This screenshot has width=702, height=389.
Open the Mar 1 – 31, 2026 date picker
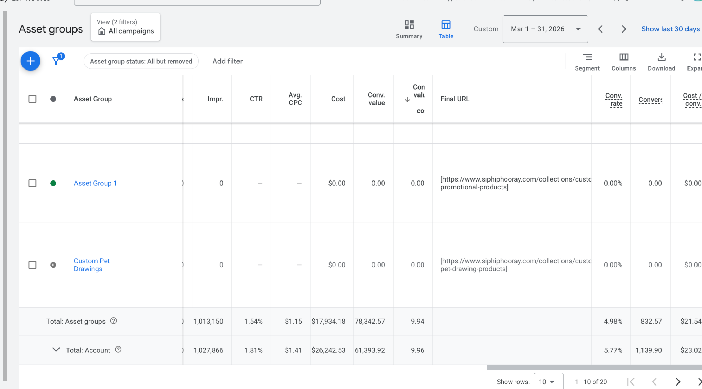[x=545, y=29]
